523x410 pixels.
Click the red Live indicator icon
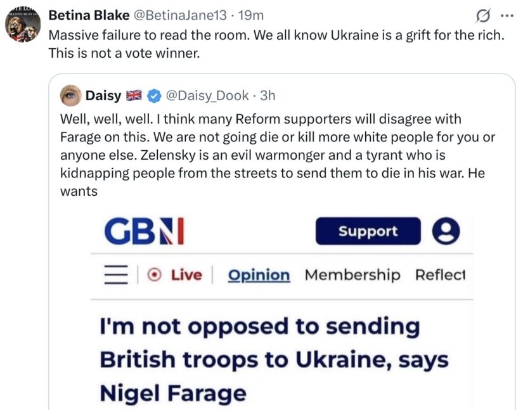155,275
